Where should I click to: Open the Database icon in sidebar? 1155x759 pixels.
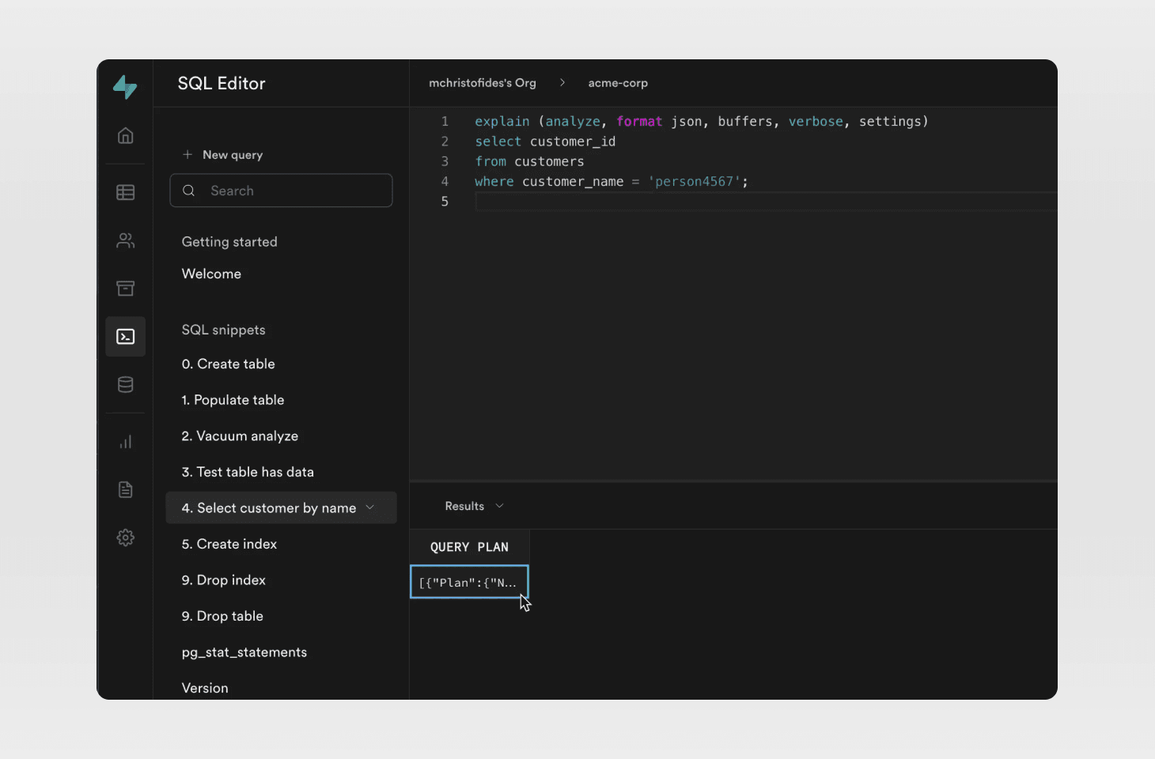125,385
